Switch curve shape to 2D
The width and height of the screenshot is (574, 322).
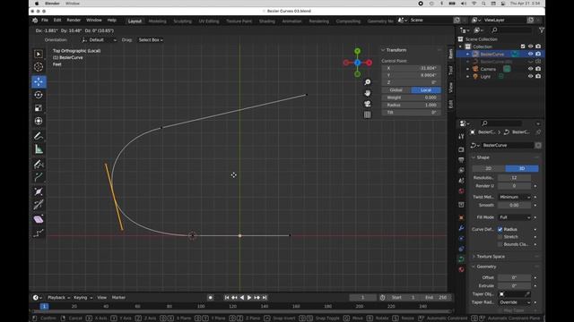click(489, 168)
